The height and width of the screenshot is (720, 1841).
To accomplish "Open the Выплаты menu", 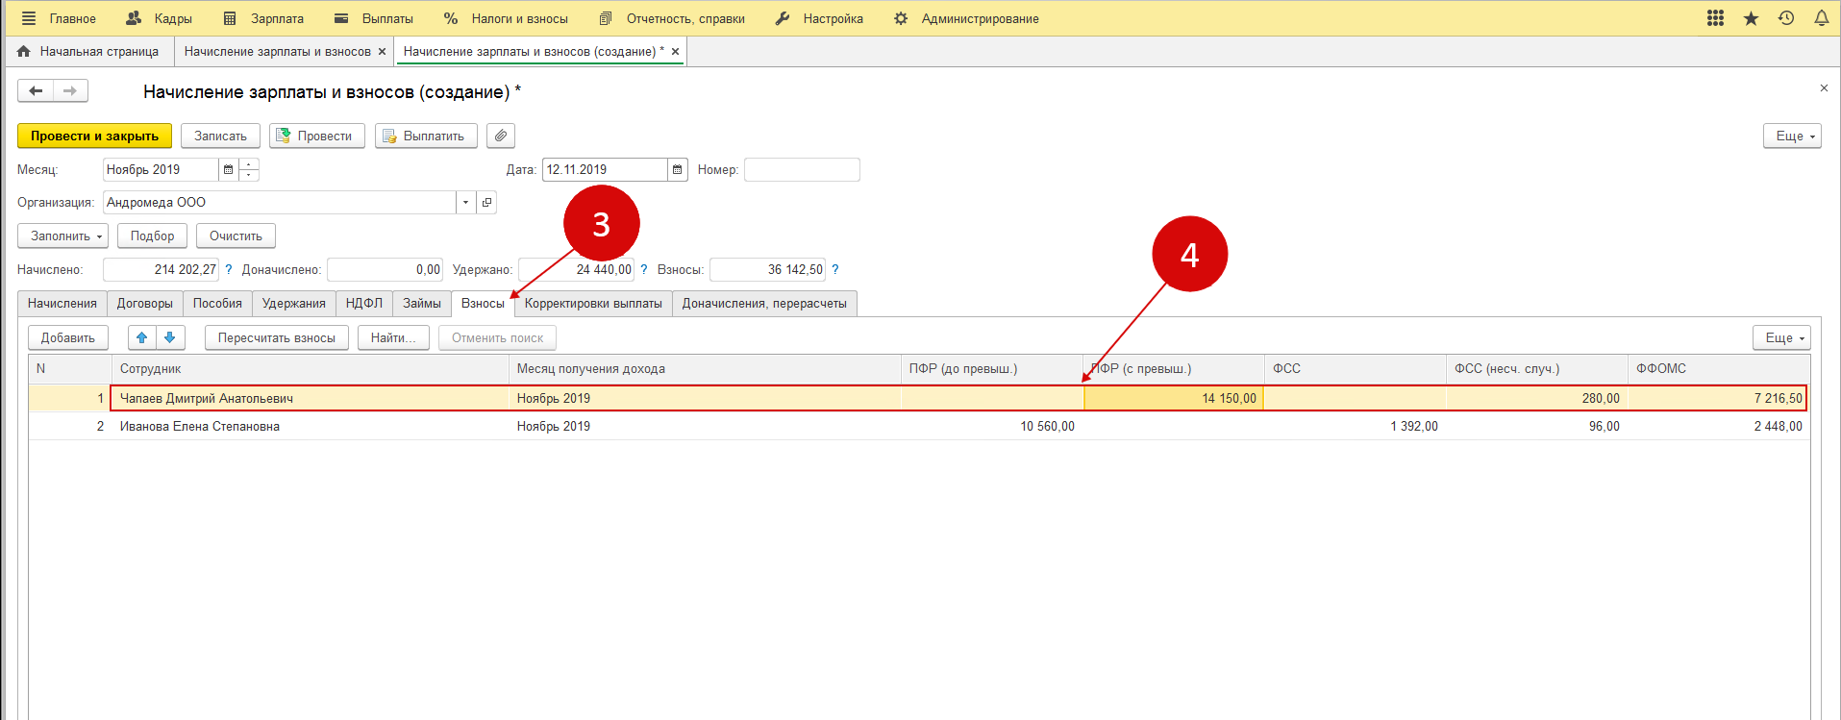I will (x=374, y=18).
